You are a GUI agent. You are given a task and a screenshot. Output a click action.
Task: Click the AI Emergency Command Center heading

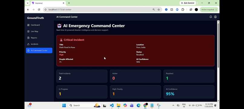[94, 26]
